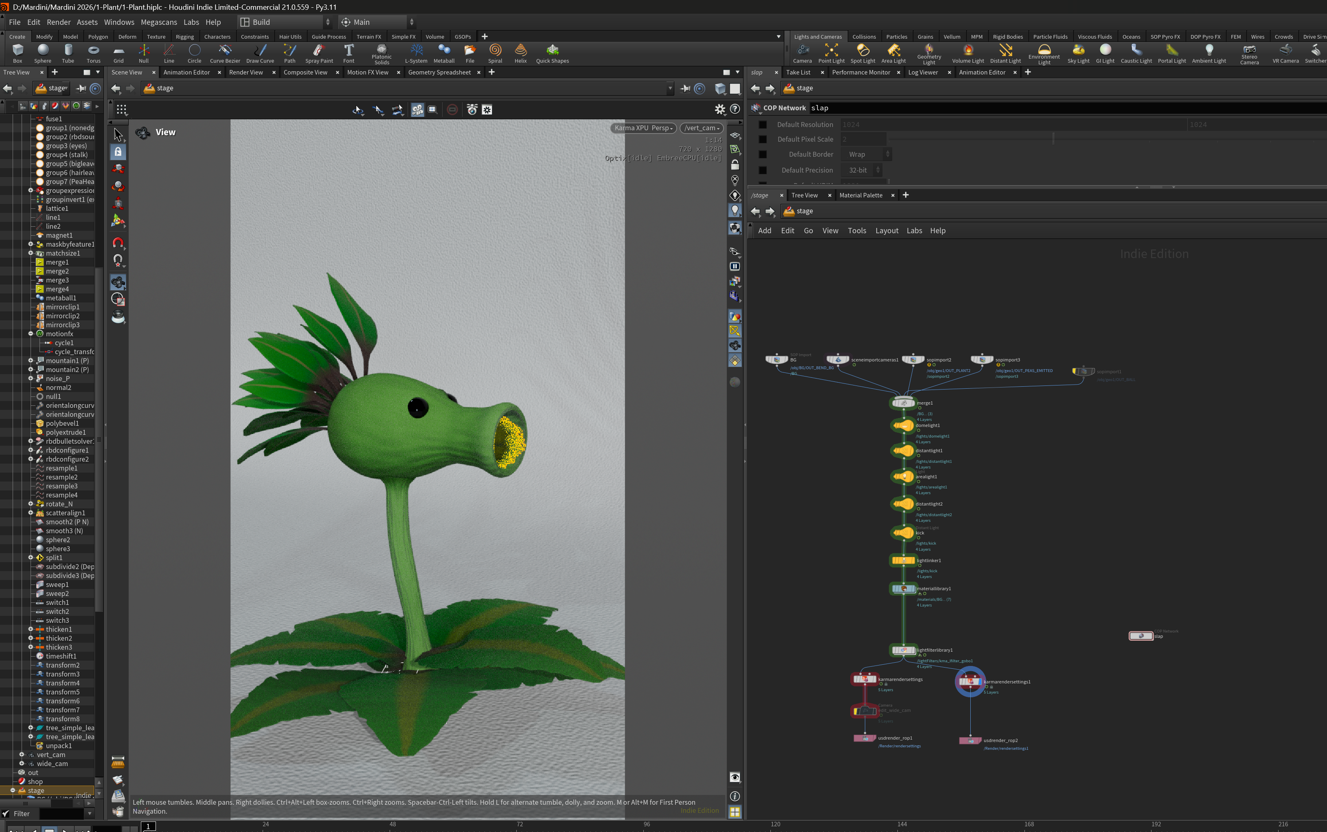Screen dimensions: 1327x832
Task: Open the L-System shelf tool
Action: tap(416, 53)
